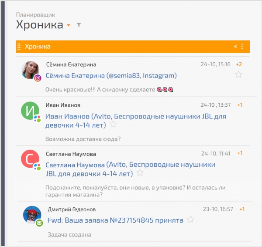Open the Иван Иванов Avito headphones conversation
Image resolution: width=262 pixels, height=247 pixels.
coord(136,121)
